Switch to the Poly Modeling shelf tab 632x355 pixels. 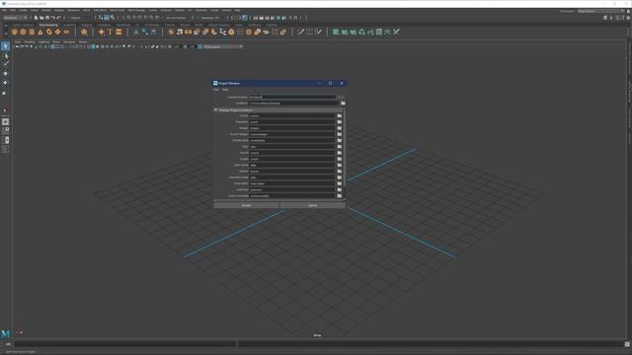pos(48,25)
